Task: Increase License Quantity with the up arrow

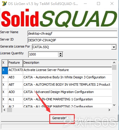Action: tap(60, 53)
